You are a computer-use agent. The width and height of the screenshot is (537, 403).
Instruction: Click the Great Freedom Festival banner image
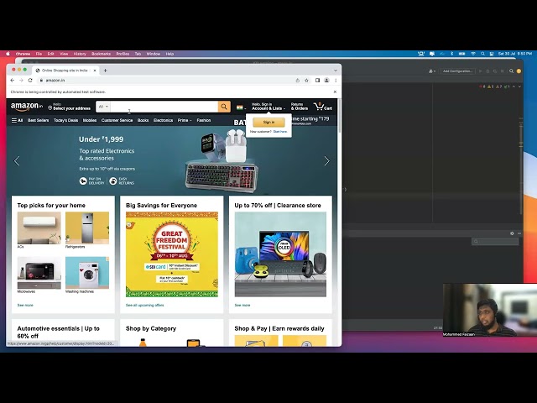[172, 254]
